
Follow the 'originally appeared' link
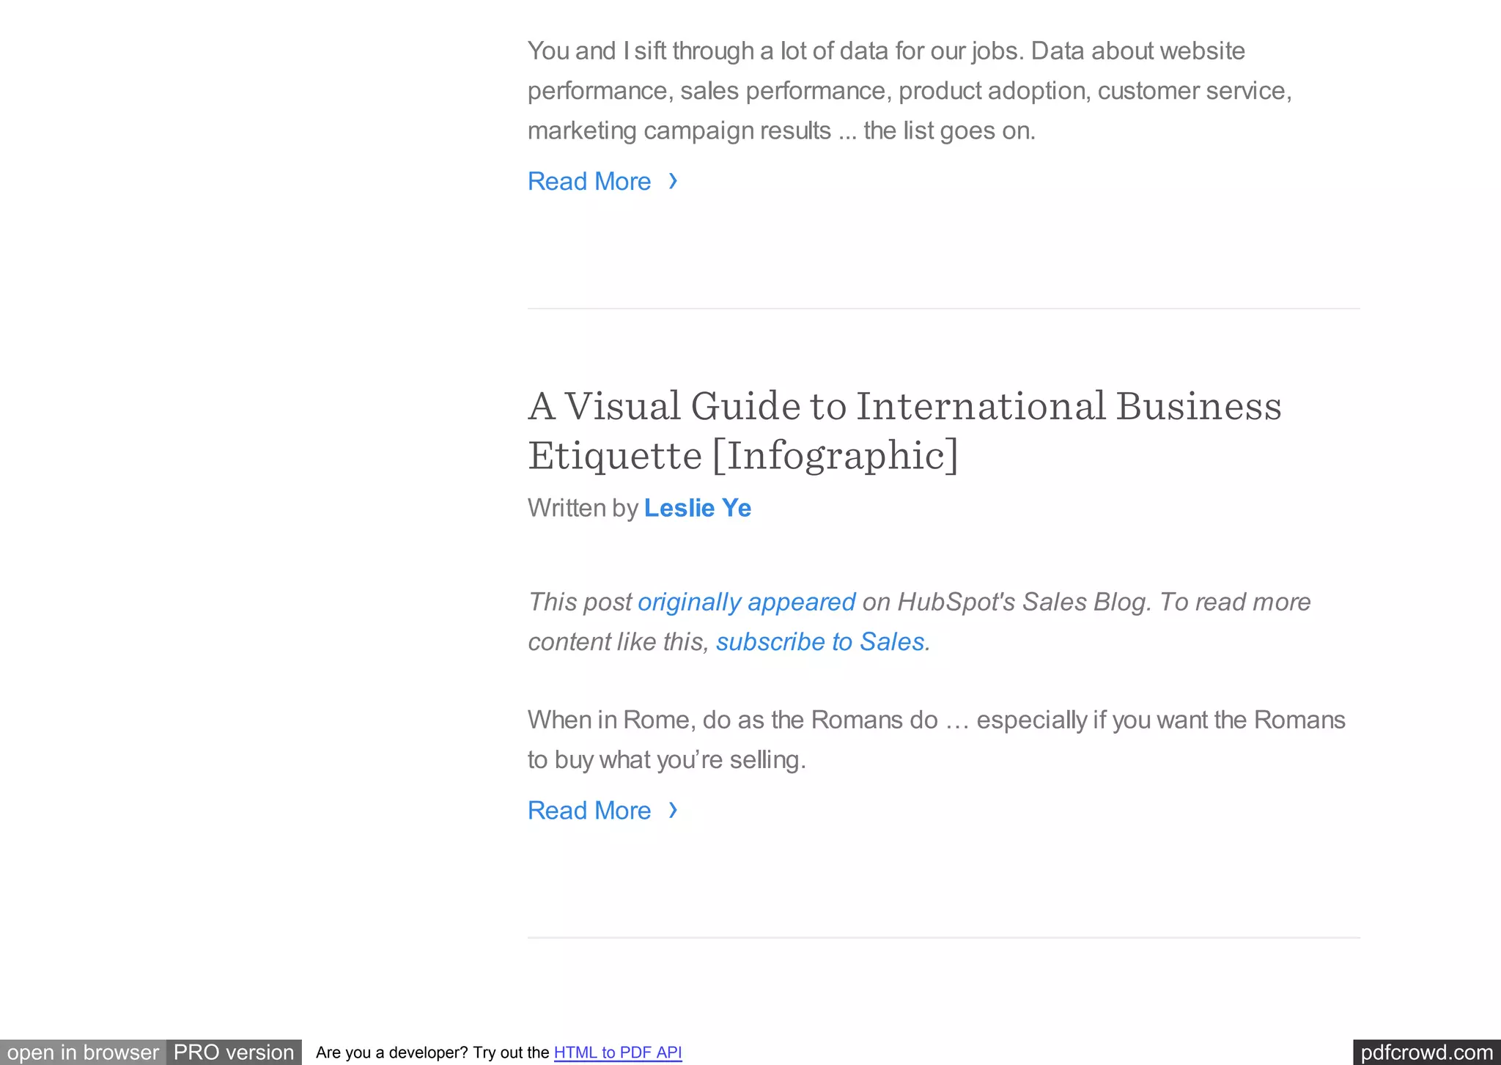pos(746,602)
